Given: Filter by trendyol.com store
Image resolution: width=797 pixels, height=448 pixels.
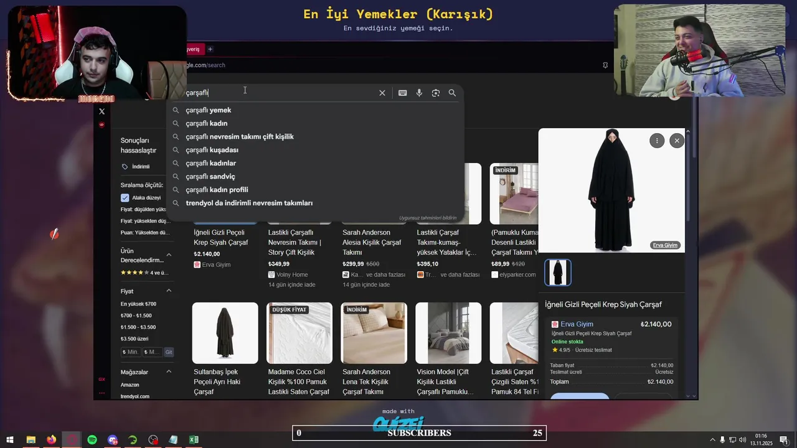Looking at the screenshot, I should [135, 396].
